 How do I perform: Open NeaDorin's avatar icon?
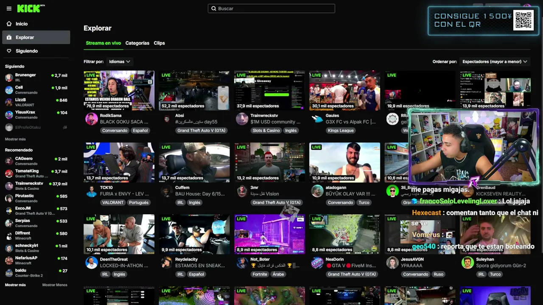(317, 263)
